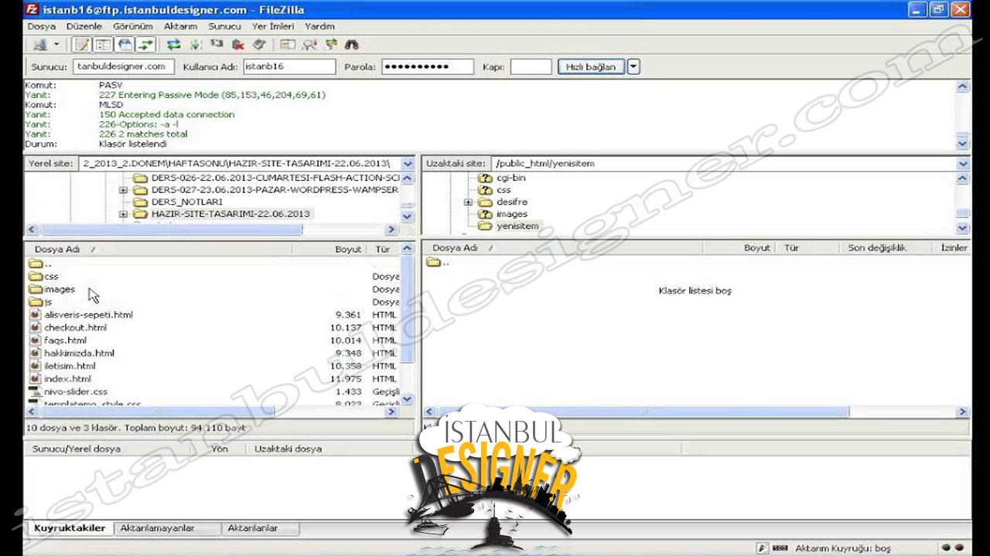Expand the HAZIR-SITE-TASARIMI tree node
The image size is (990, 556).
coord(123,214)
